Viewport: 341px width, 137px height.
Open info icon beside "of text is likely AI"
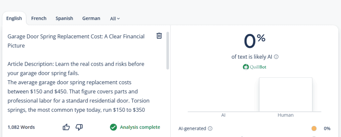(x=276, y=57)
